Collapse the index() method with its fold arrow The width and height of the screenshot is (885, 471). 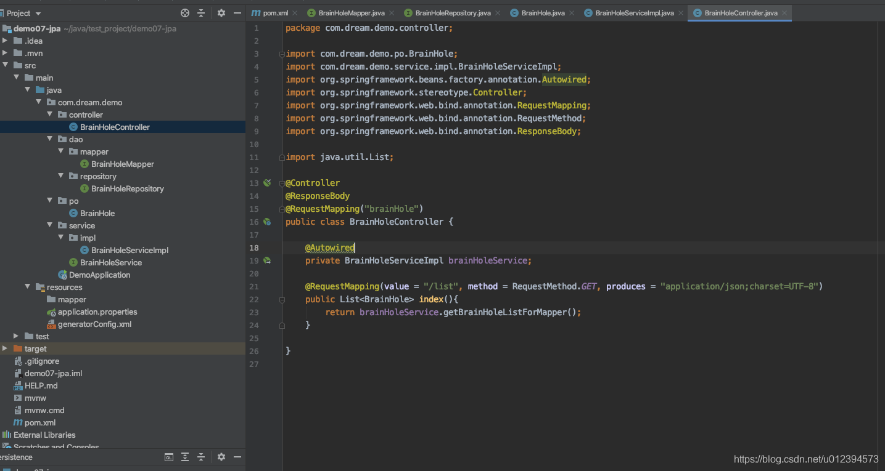point(282,299)
